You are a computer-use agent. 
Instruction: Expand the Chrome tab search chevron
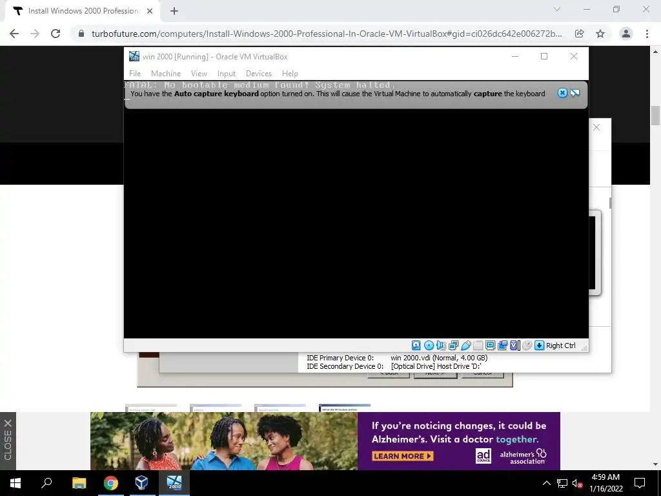(x=557, y=9)
